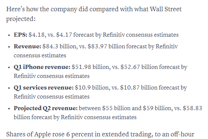Click the bold "Revenue:" label

[x=27, y=46]
